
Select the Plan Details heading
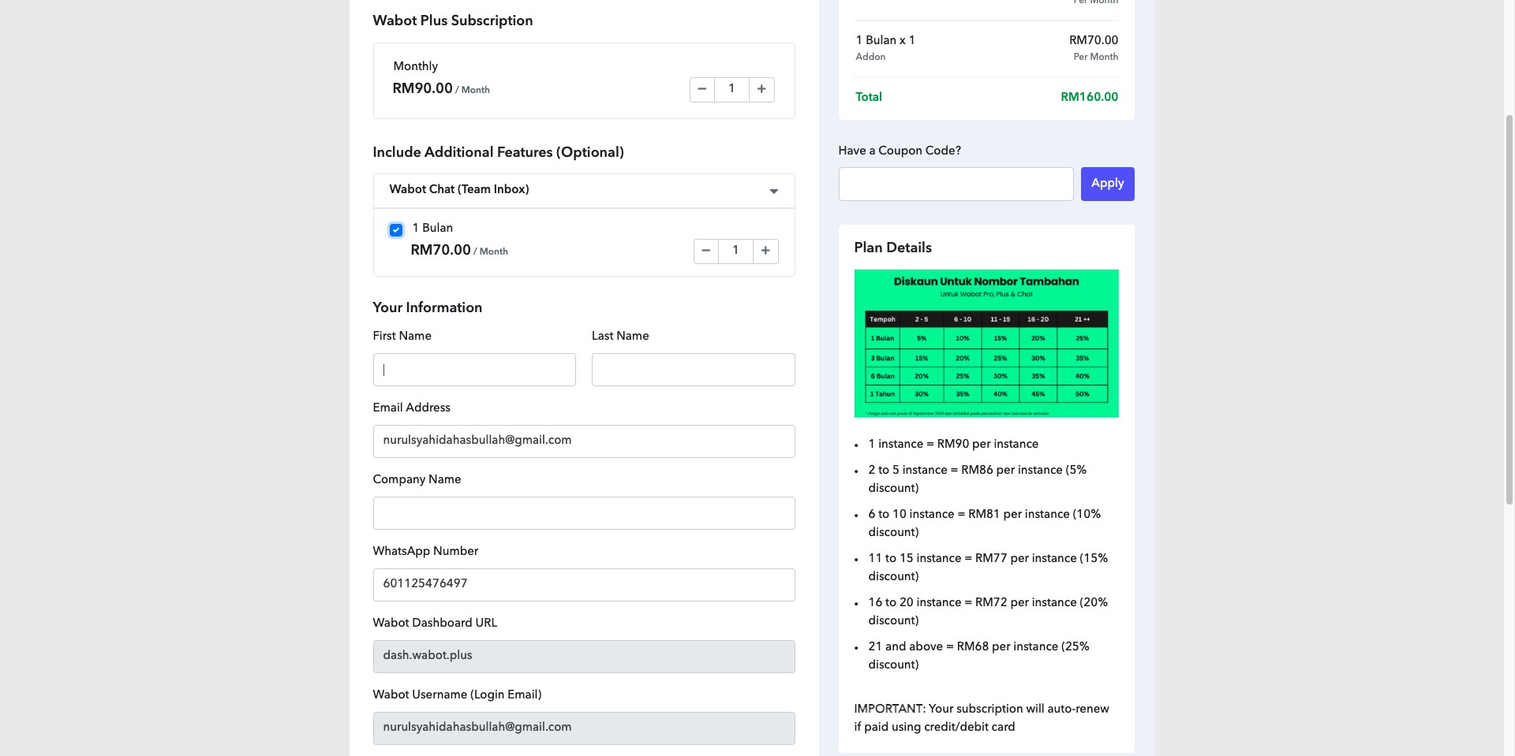892,248
